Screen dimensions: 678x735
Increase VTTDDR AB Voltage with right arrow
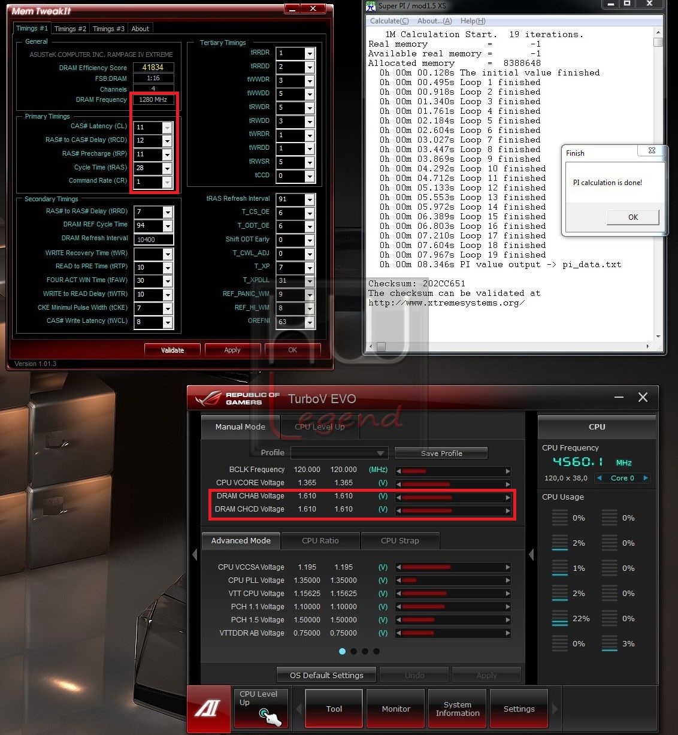coord(508,633)
